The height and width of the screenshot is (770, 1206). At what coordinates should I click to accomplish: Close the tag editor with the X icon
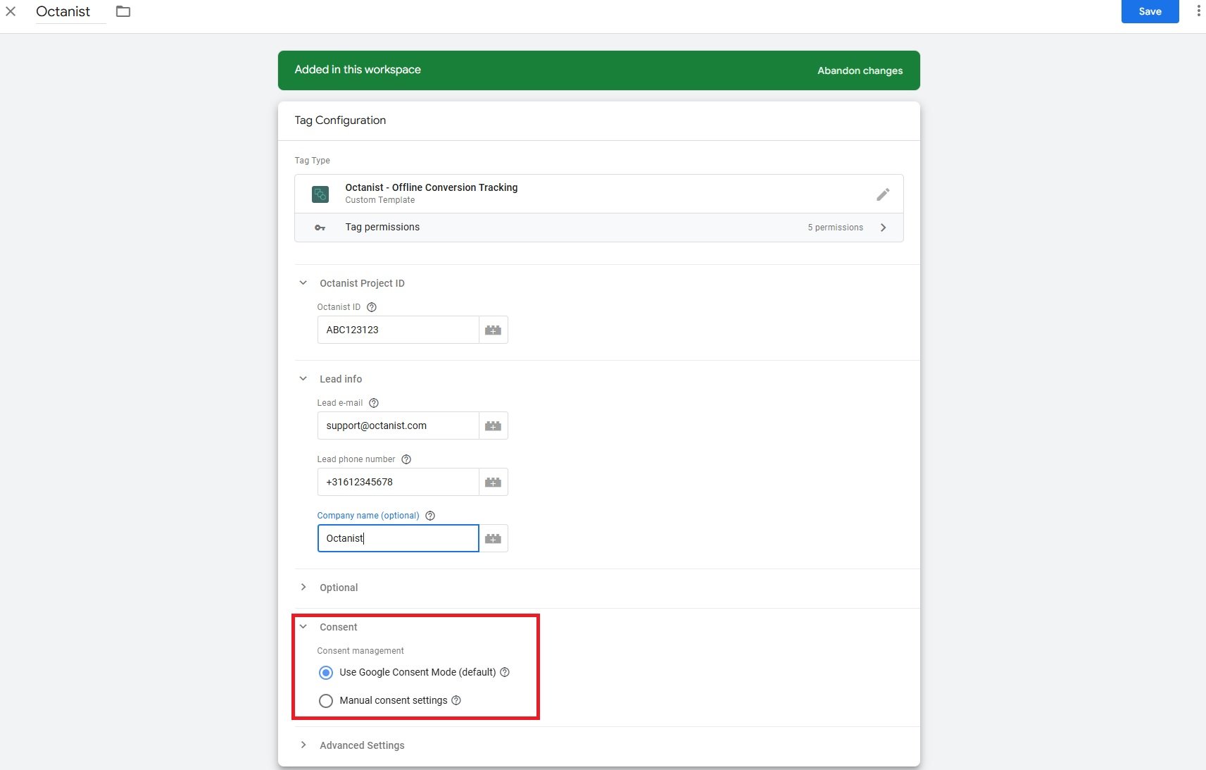[x=11, y=11]
